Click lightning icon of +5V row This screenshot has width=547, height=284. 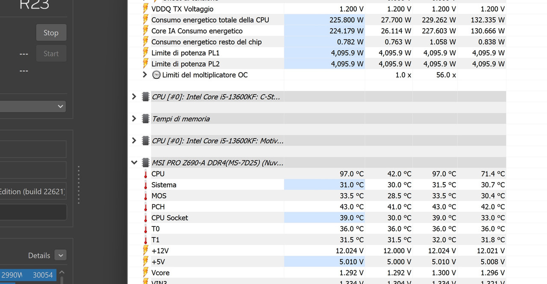click(x=145, y=261)
